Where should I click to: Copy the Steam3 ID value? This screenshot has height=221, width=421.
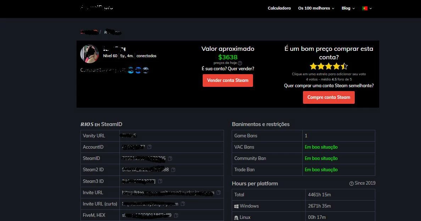160,181
